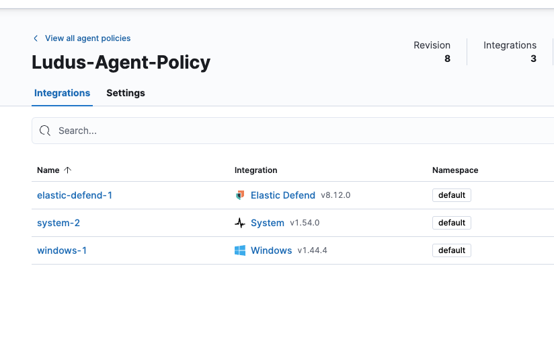Switch to the Settings tab
This screenshot has width=554, height=344.
point(126,93)
